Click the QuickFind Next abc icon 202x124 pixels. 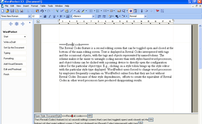(x=104, y=16)
